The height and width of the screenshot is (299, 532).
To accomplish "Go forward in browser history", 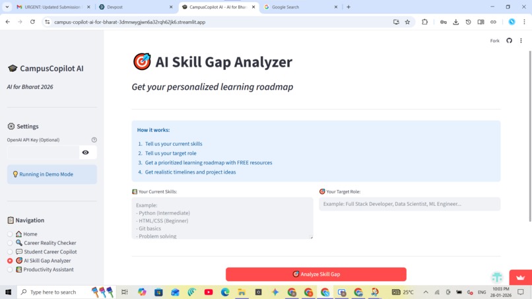I will tap(20, 22).
